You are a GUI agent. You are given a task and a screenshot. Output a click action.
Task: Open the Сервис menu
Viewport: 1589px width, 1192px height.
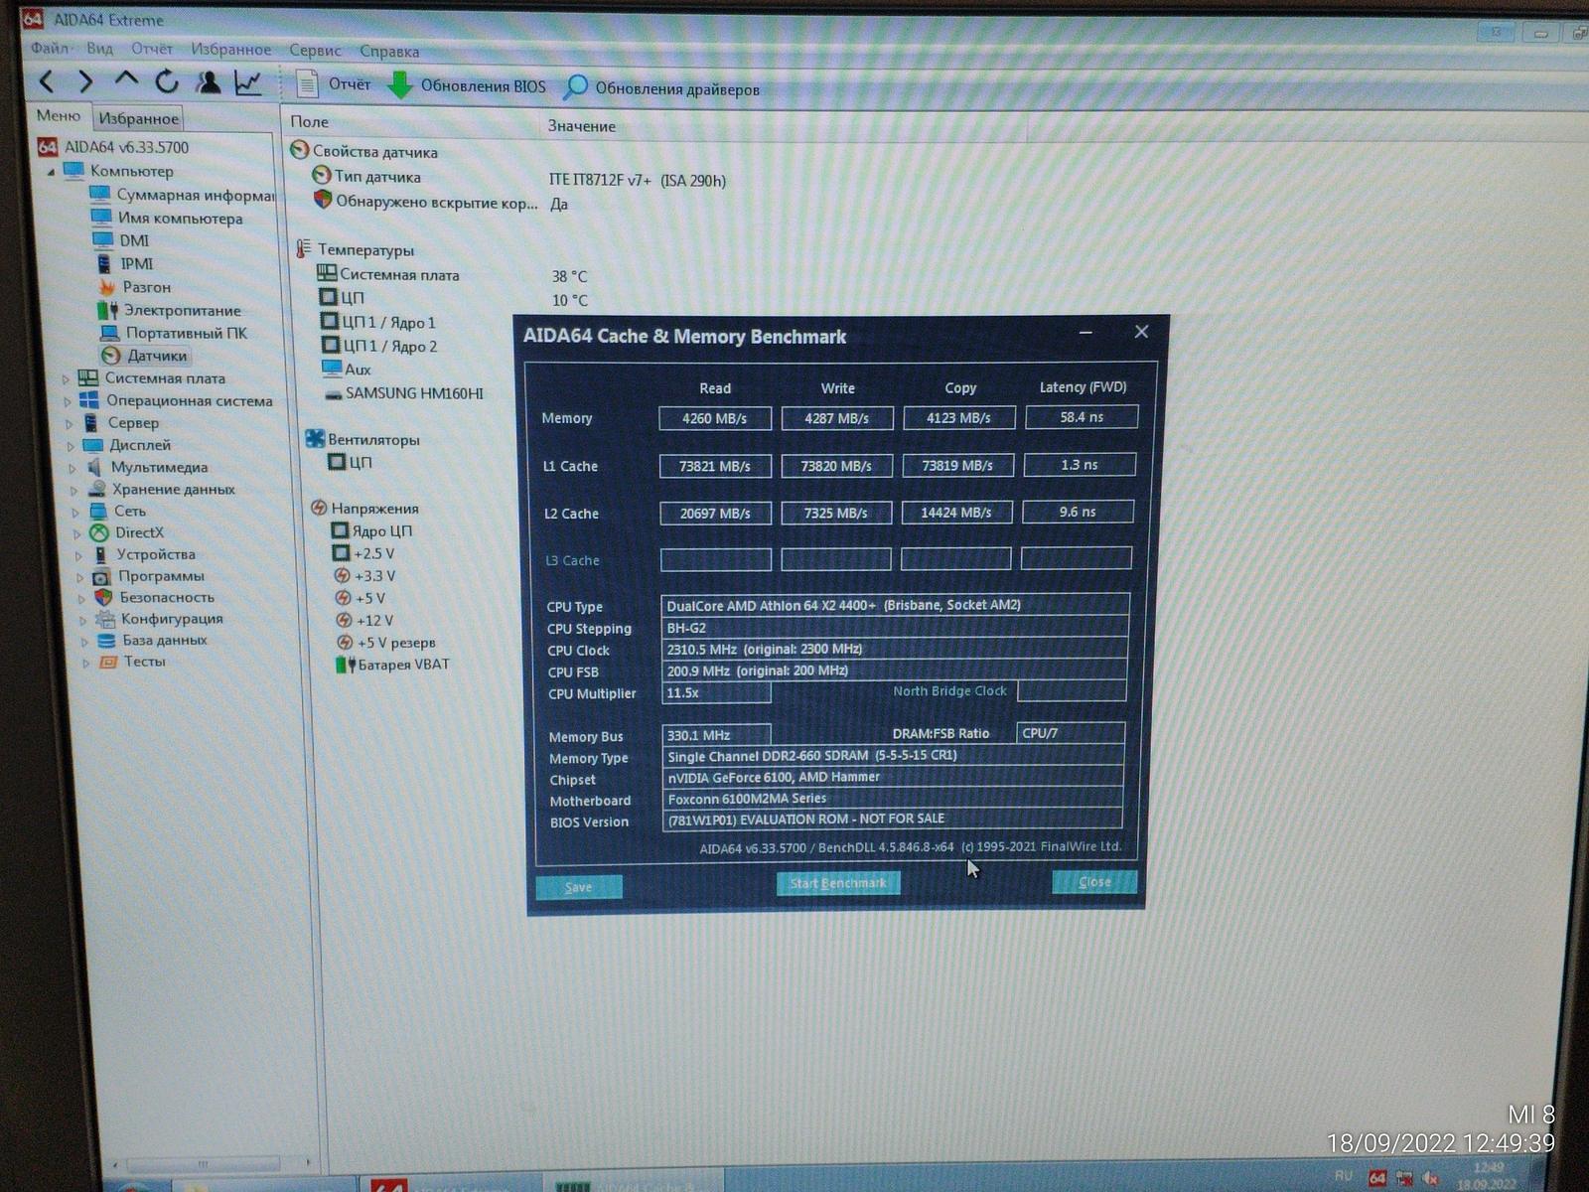pos(316,51)
